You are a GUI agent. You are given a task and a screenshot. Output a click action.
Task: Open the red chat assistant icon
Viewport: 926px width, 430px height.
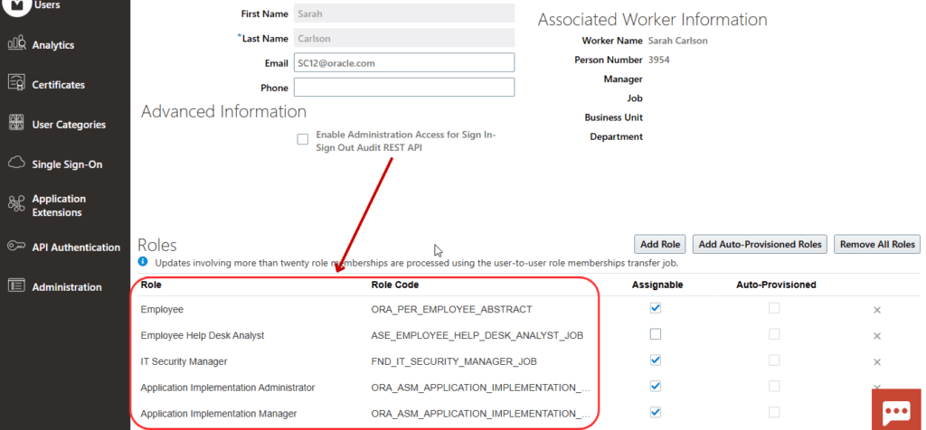pyautogui.click(x=896, y=409)
